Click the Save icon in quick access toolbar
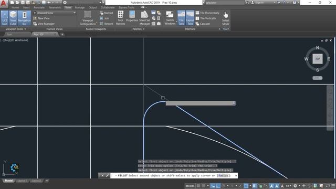Viewport: 336px width, 189px height. click(23, 3)
